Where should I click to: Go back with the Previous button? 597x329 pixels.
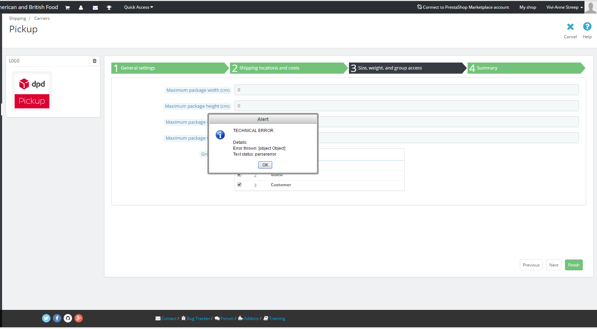click(x=531, y=265)
